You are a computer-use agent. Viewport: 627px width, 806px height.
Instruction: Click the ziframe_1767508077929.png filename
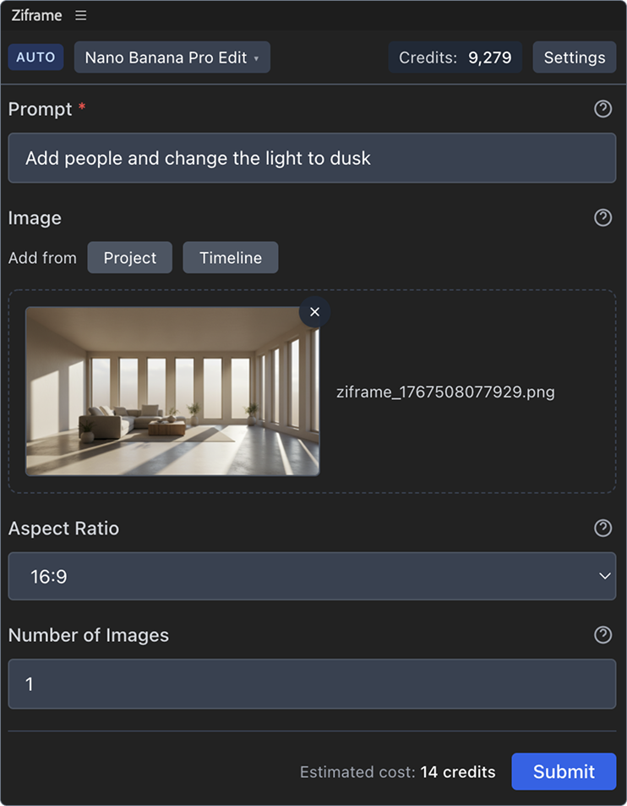(x=445, y=392)
